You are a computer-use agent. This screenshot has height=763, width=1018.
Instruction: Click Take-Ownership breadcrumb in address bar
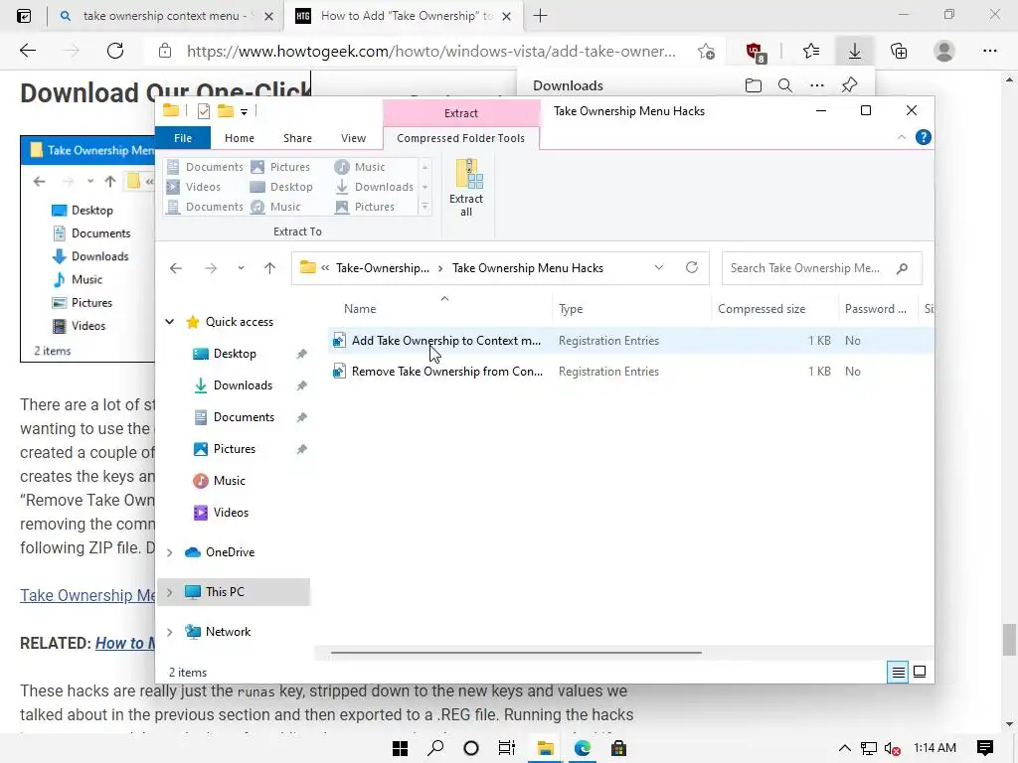383,268
